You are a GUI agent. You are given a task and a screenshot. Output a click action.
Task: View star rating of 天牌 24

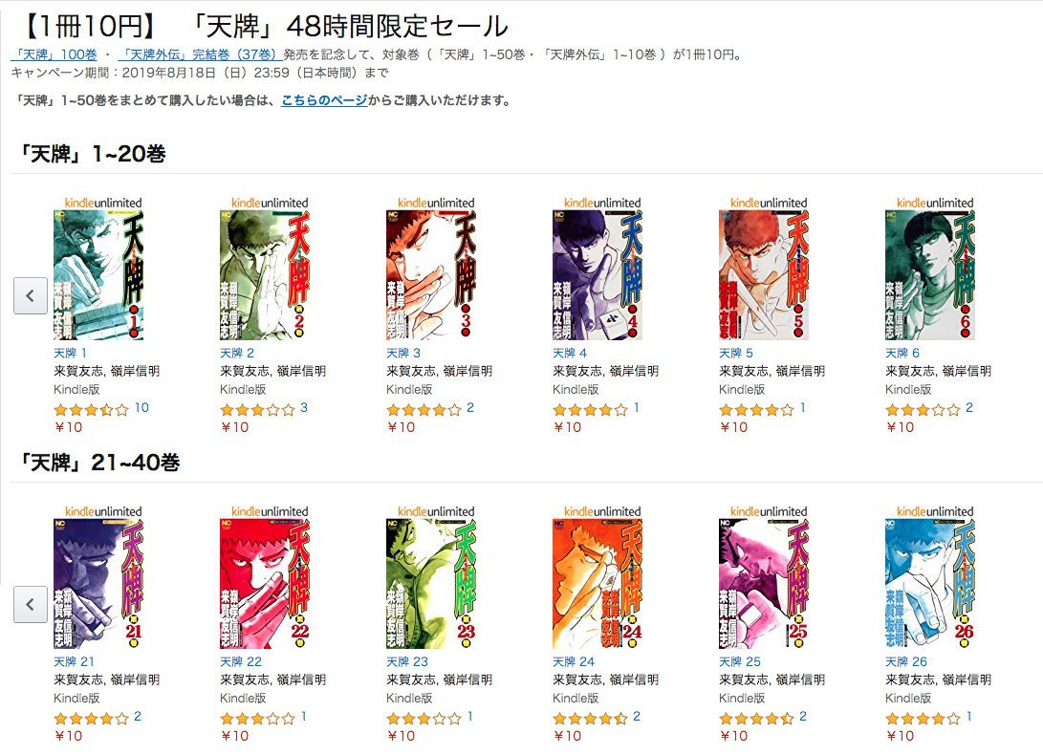pyautogui.click(x=590, y=719)
